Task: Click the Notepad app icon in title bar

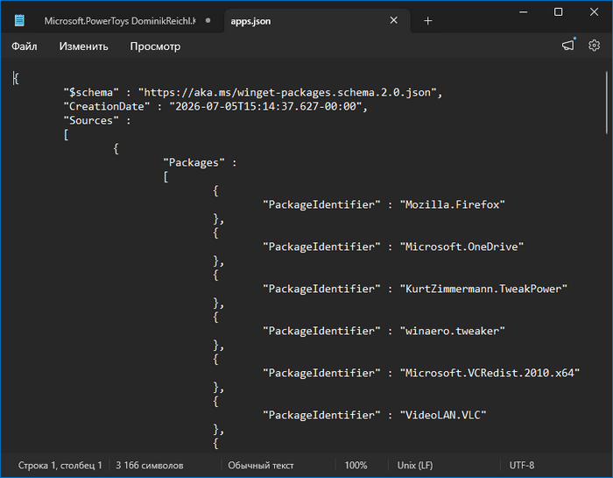Action: 19,20
